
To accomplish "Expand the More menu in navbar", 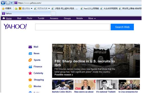I will point(92,18).
